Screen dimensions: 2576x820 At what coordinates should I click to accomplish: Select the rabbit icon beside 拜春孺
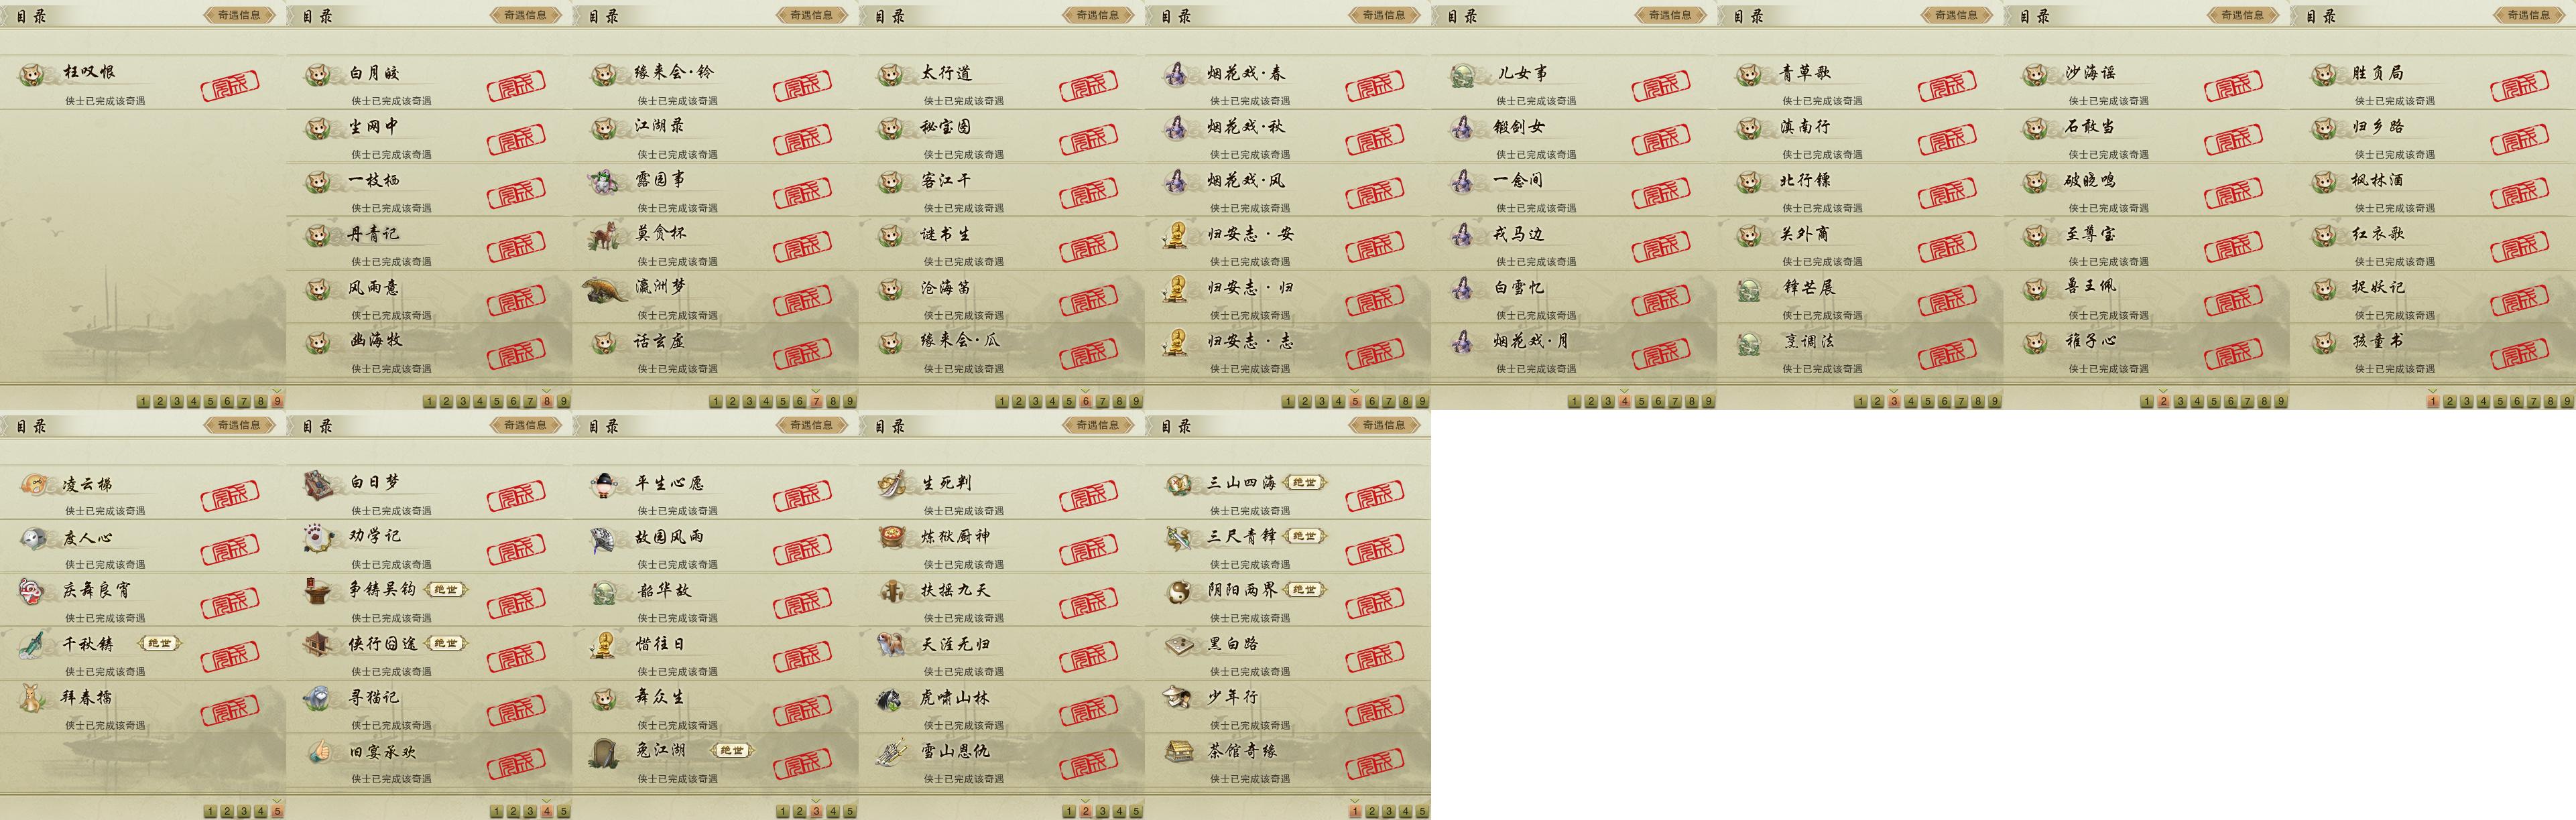[32, 698]
